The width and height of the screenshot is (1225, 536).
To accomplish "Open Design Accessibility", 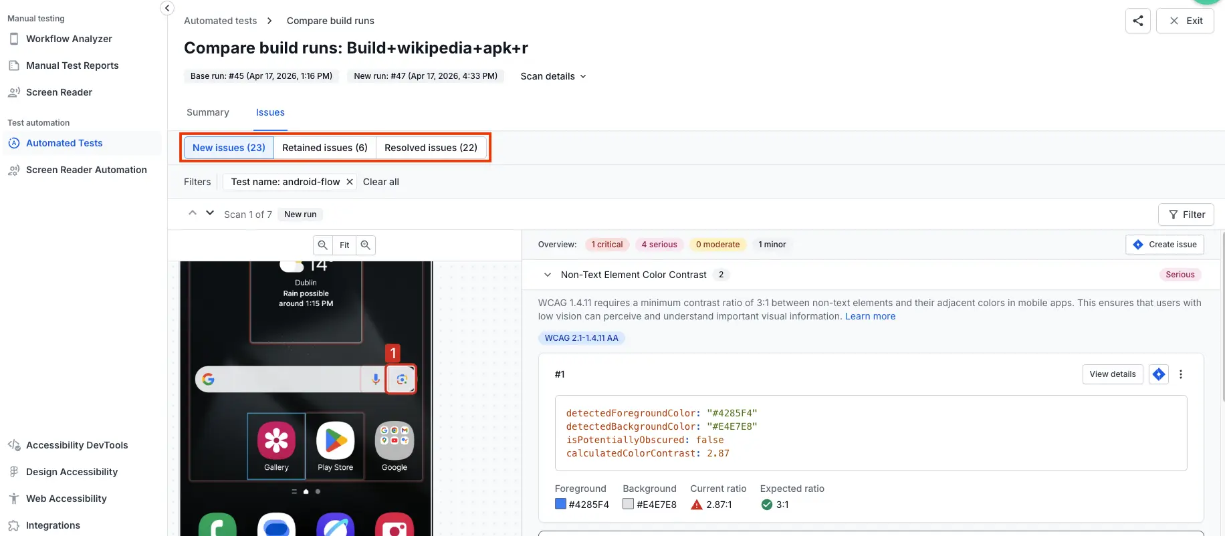I will click(72, 472).
